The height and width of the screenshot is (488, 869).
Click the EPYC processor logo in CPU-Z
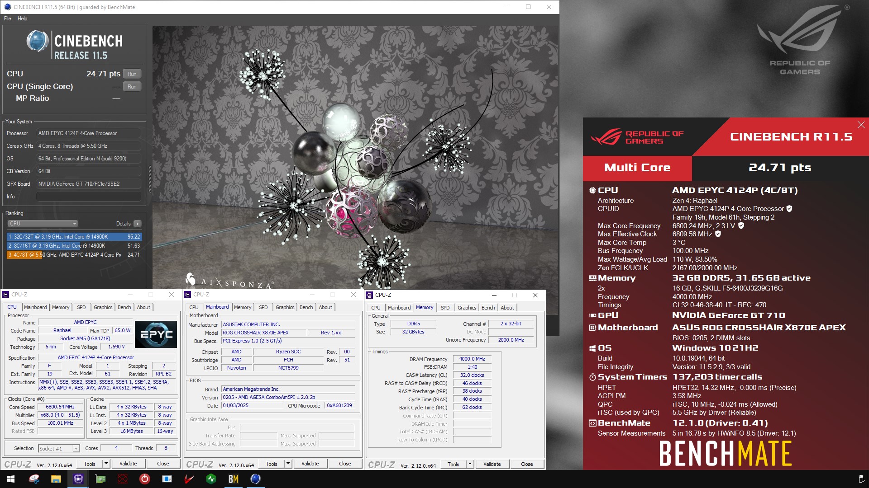pos(156,334)
